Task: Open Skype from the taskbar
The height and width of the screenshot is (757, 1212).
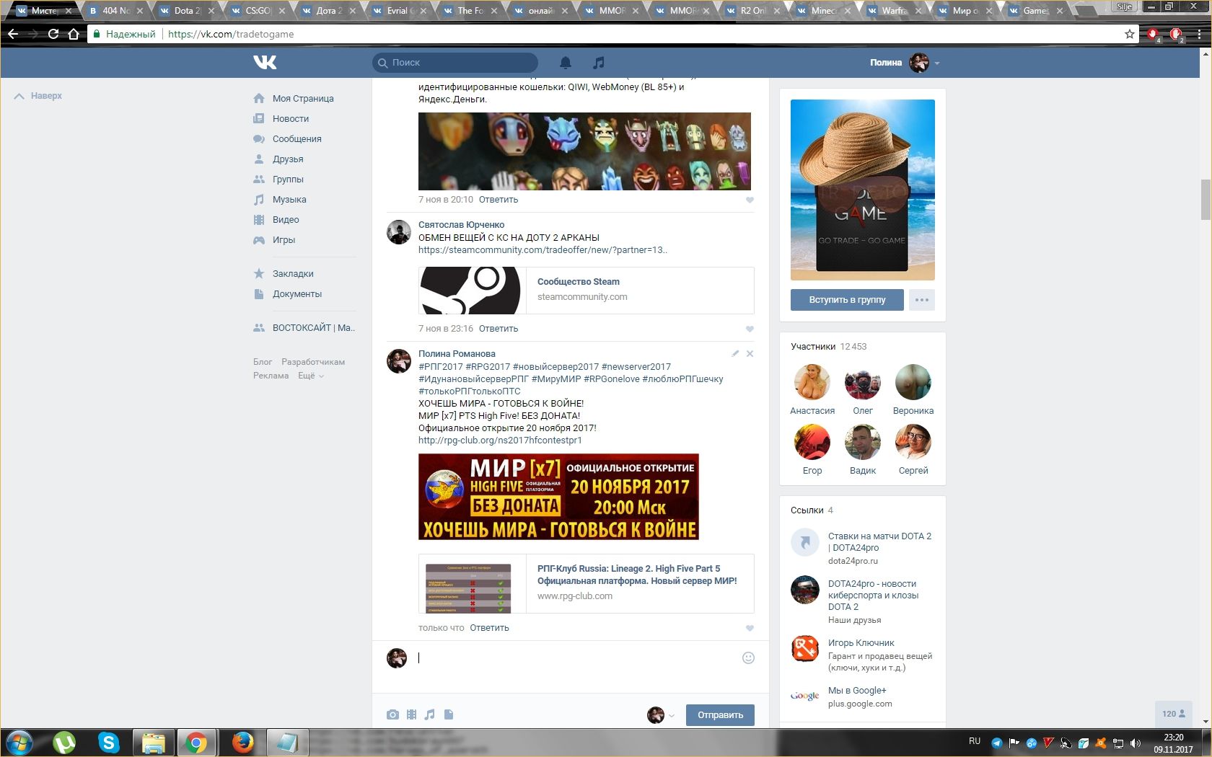Action: [109, 742]
